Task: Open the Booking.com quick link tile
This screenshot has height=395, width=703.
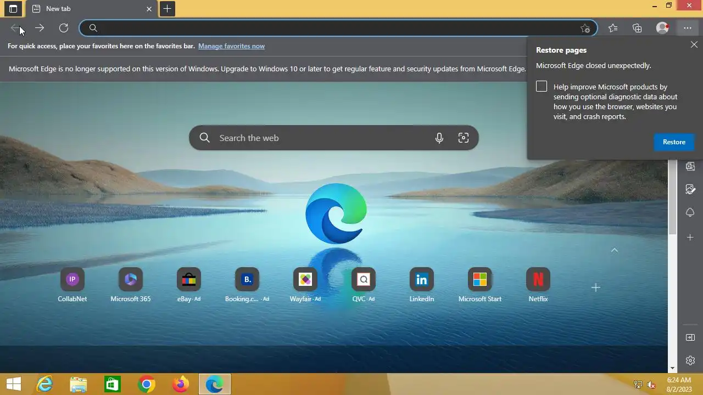Action: point(247,285)
